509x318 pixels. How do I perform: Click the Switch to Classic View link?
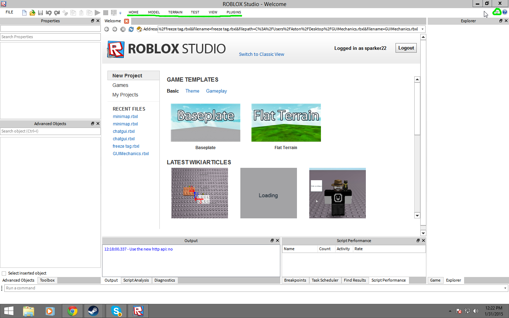[262, 54]
